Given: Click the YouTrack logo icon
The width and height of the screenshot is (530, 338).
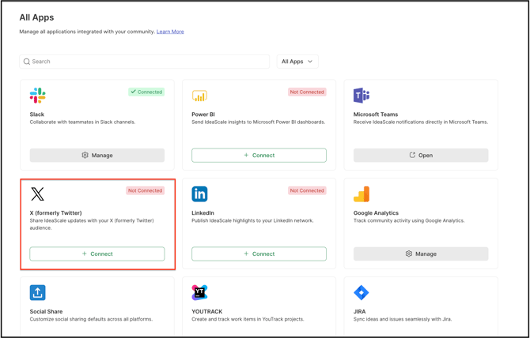Looking at the screenshot, I should tap(199, 293).
